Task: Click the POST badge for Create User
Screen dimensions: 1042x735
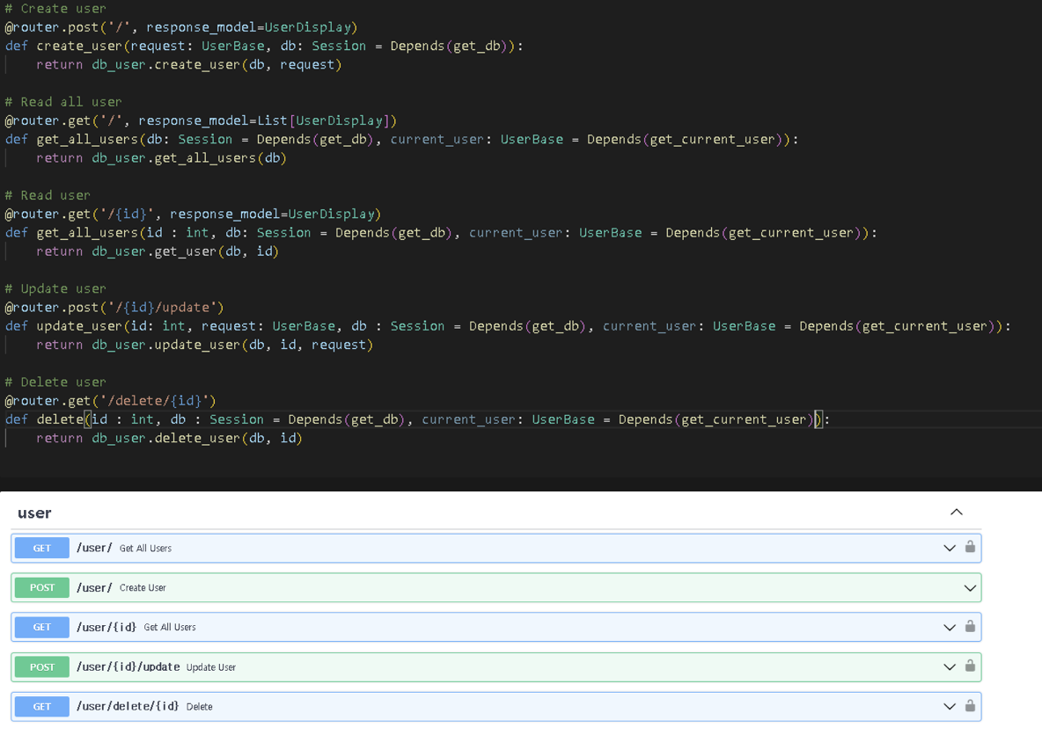Action: click(42, 587)
